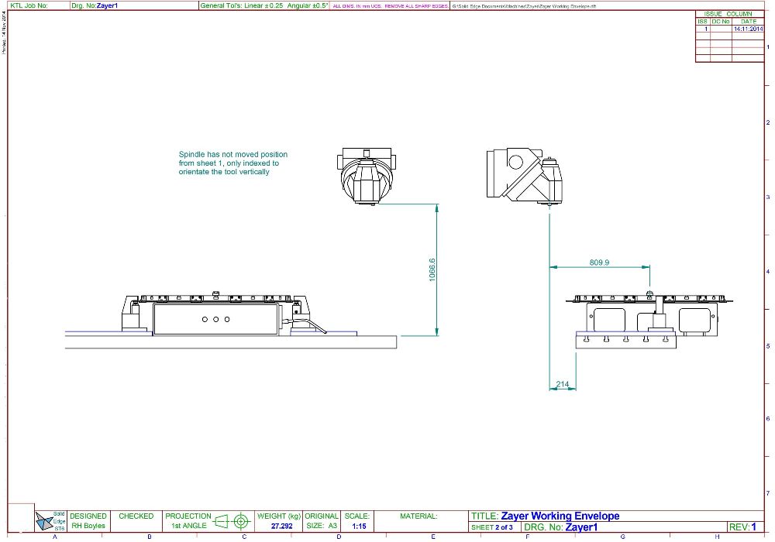Click the REV: 1 revision box
The height and width of the screenshot is (542, 775).
[x=742, y=527]
